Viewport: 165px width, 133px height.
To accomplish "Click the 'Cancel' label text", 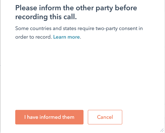I will (105, 117).
